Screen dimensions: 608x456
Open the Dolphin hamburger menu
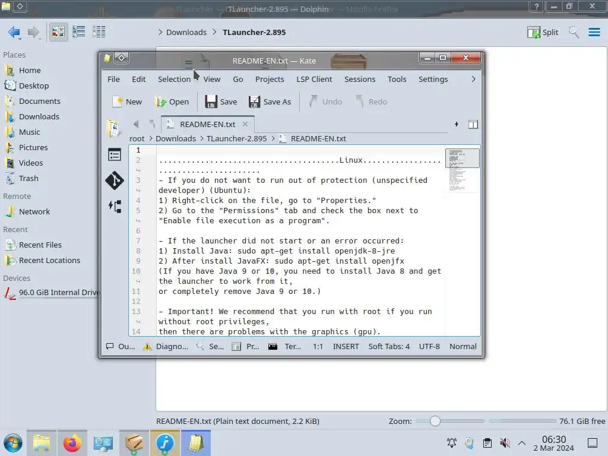[x=594, y=32]
